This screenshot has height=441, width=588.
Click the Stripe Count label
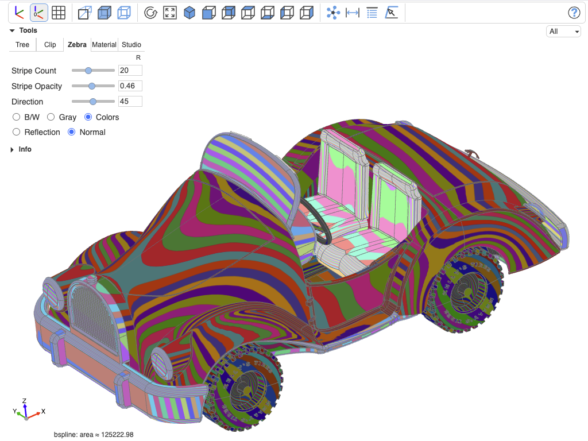click(x=34, y=71)
